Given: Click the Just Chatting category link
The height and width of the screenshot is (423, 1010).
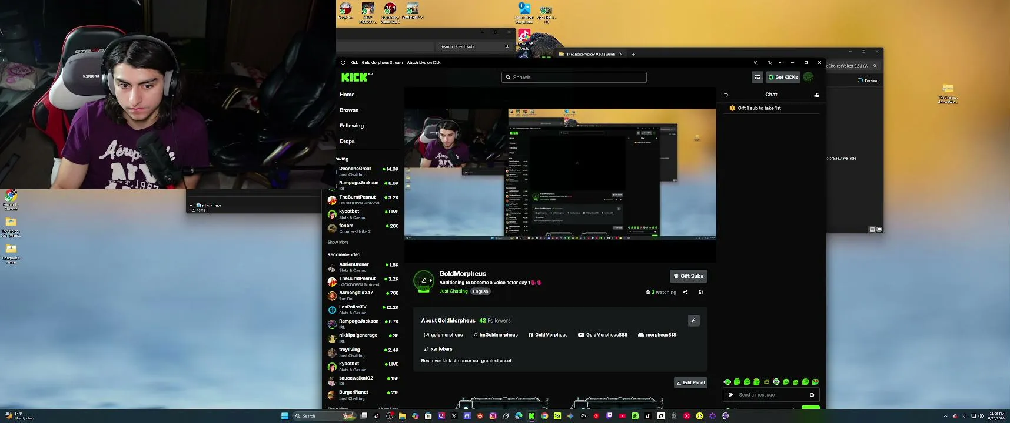Looking at the screenshot, I should (x=453, y=291).
